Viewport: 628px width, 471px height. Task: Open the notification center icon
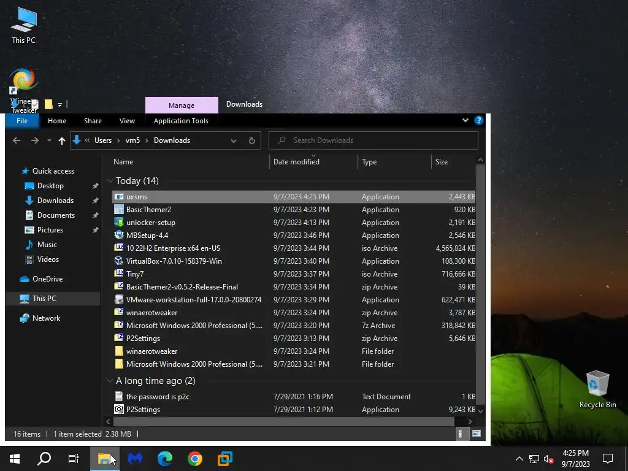pos(608,459)
